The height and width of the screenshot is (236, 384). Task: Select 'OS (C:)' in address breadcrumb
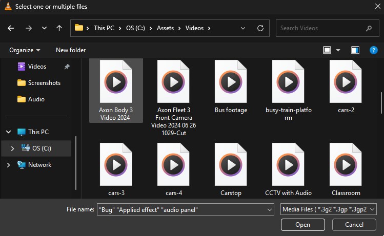135,28
